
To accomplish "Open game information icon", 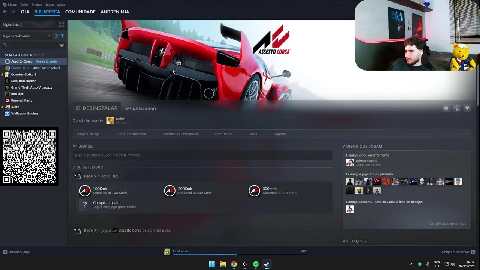I will point(457,108).
